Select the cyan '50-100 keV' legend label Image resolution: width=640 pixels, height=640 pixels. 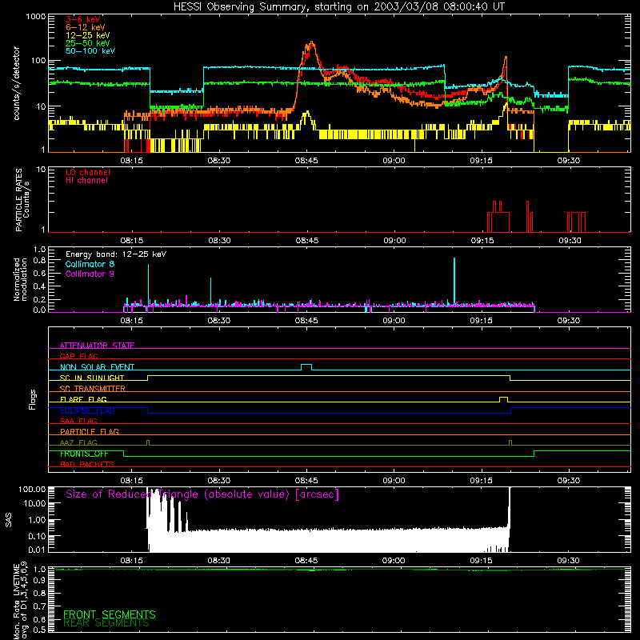[90, 51]
